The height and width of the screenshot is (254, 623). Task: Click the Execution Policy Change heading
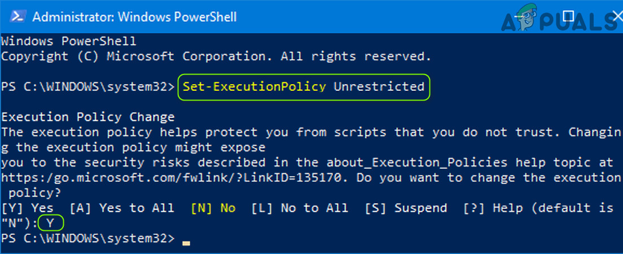[87, 117]
